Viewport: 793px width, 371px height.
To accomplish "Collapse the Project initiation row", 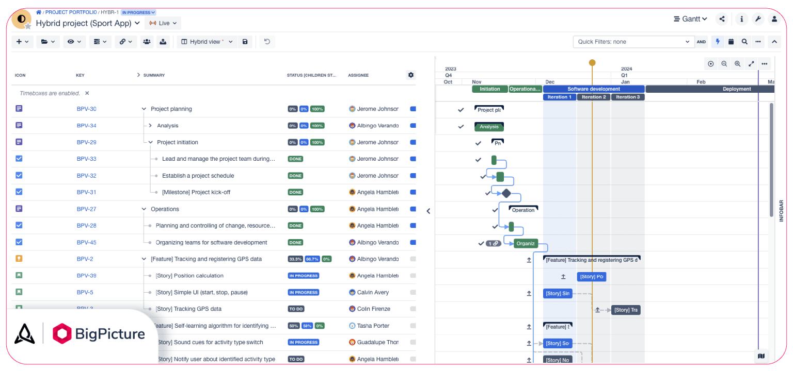I will (150, 142).
